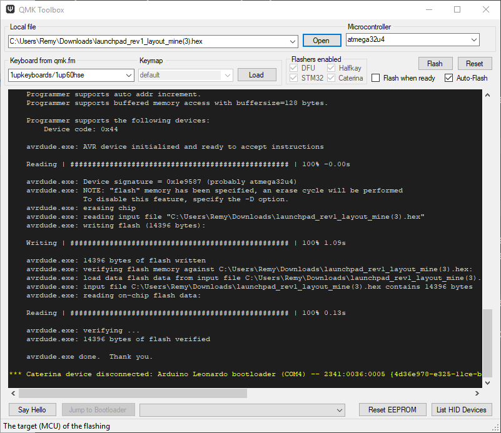The height and width of the screenshot is (433, 501).
Task: Click the "Device code: 0x44" log line
Action: tap(81, 129)
